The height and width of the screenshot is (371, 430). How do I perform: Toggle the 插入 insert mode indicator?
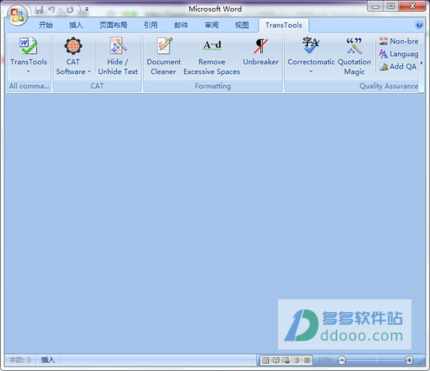(48, 360)
